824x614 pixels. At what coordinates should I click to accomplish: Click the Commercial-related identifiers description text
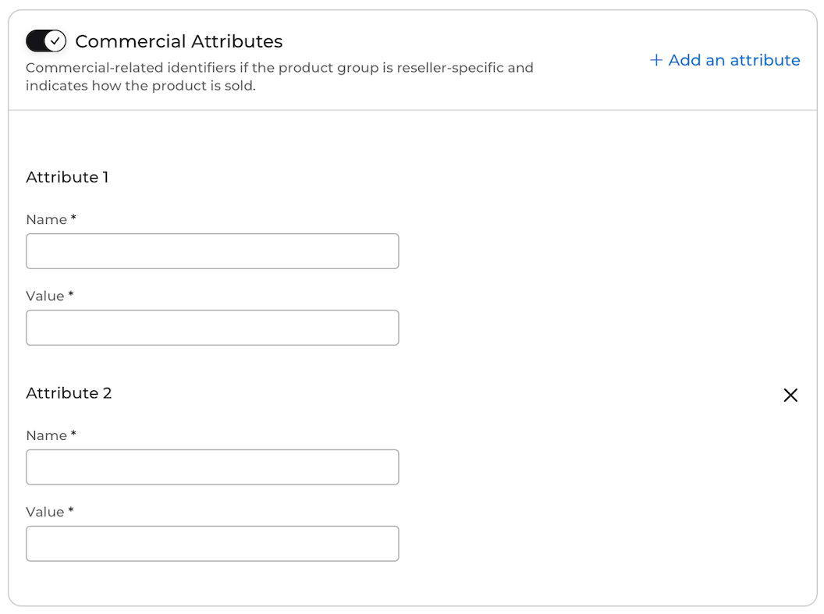click(279, 76)
